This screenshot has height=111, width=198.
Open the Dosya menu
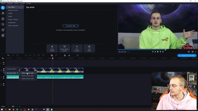coord(3,3)
